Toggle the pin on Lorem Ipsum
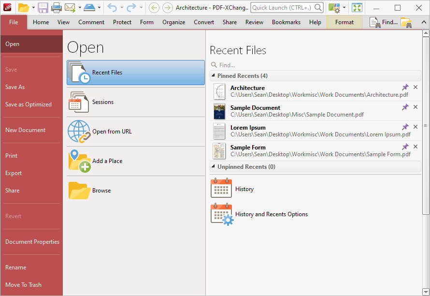430x296 pixels. 405,127
